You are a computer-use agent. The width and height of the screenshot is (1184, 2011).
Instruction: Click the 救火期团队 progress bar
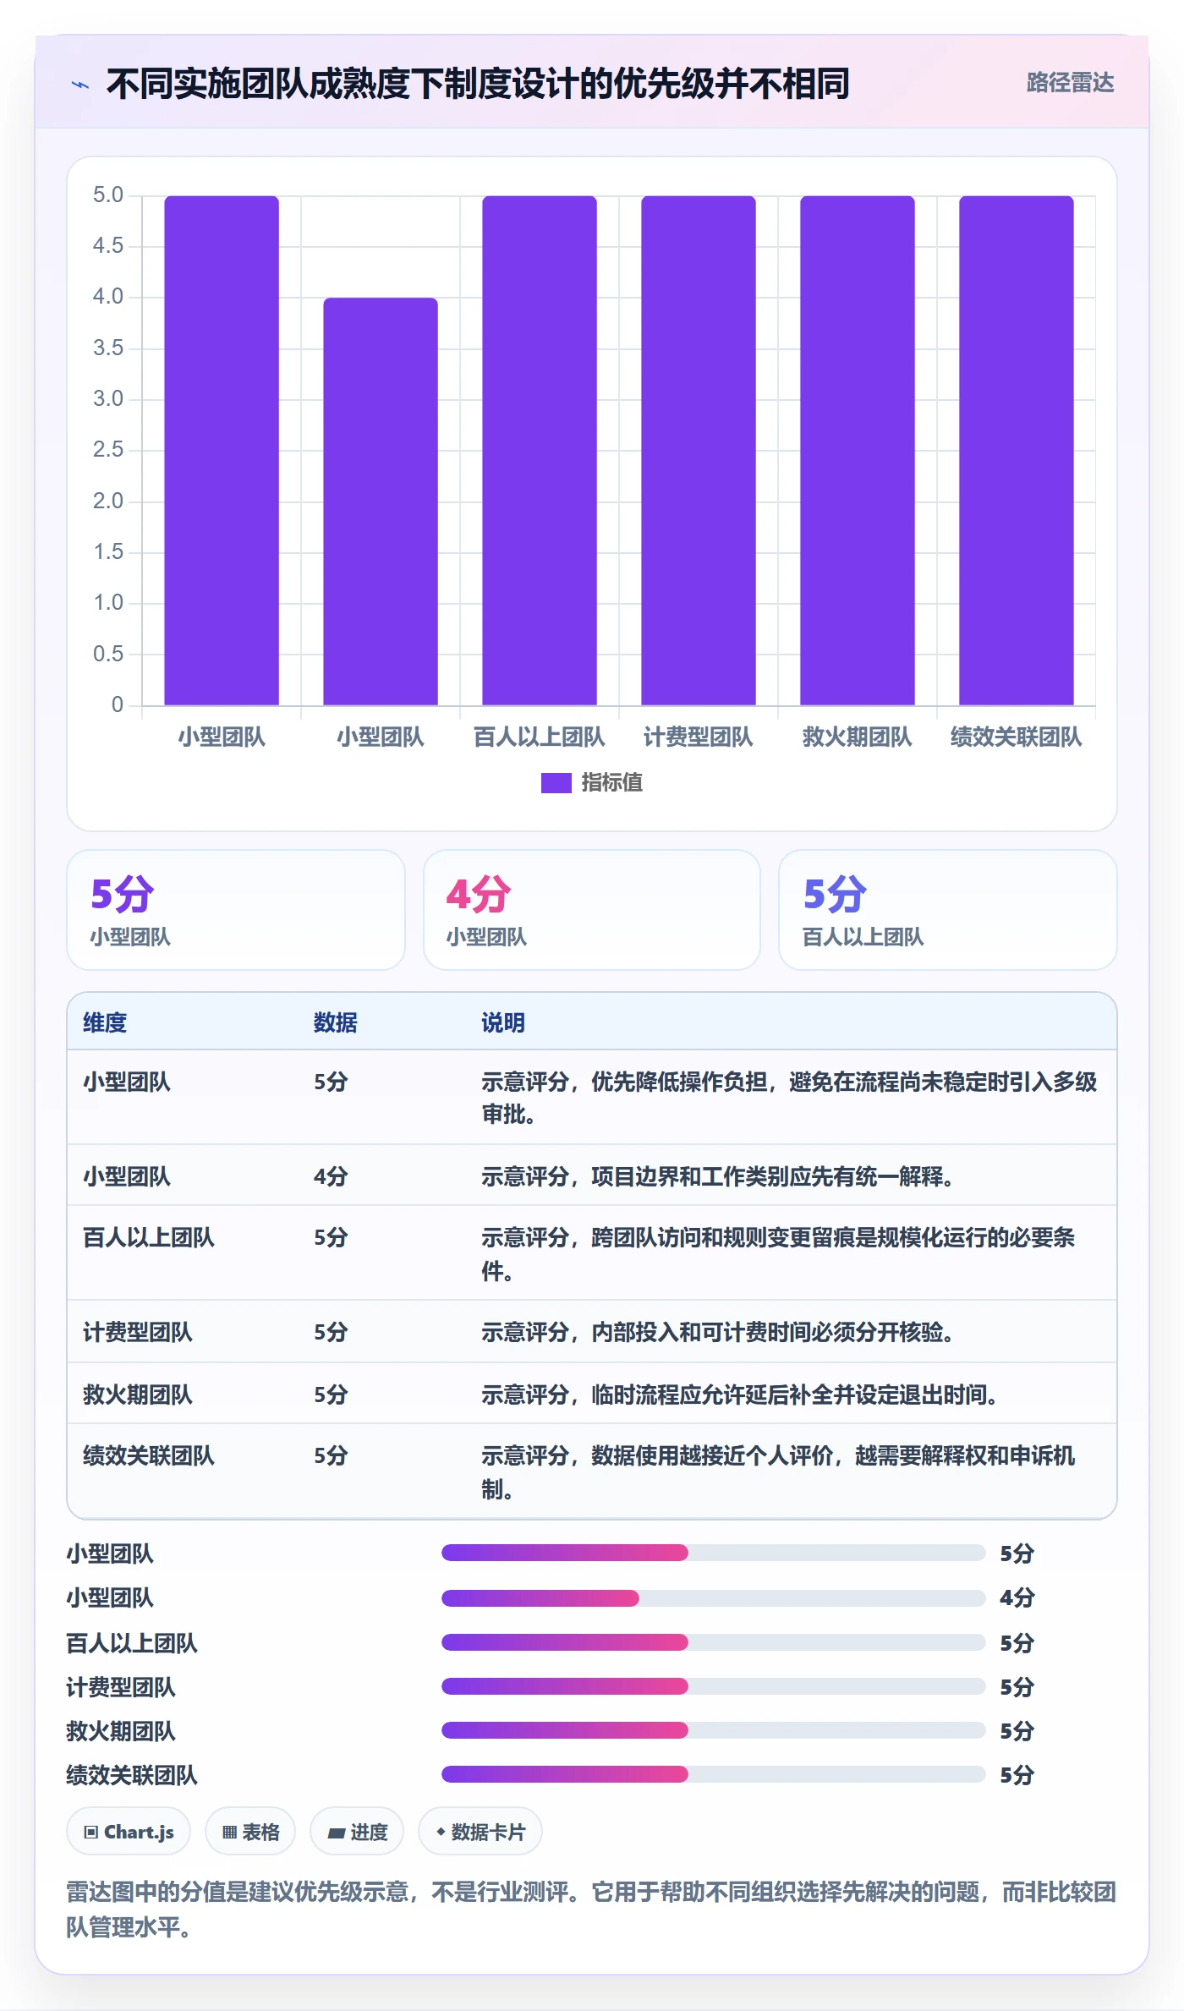713,1730
